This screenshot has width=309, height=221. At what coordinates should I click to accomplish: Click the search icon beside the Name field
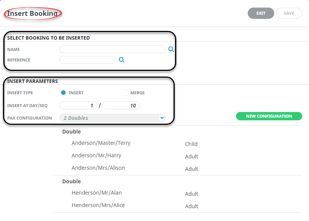tap(171, 49)
